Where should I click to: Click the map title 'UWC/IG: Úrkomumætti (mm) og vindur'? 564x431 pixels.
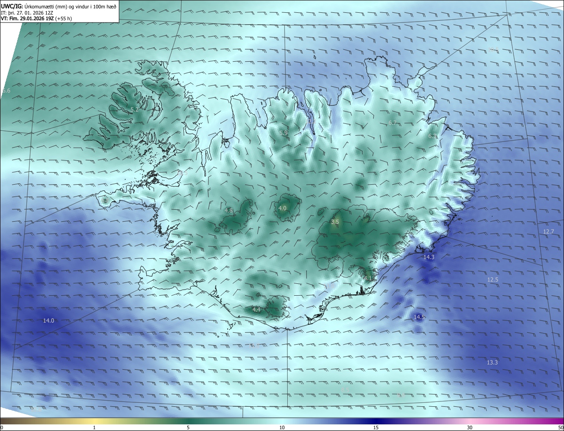58,7
